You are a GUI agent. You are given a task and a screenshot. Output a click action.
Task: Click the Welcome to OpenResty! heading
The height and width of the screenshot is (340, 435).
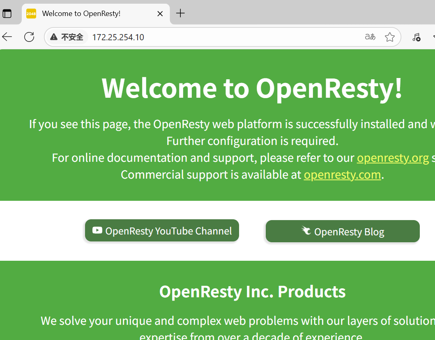click(252, 88)
